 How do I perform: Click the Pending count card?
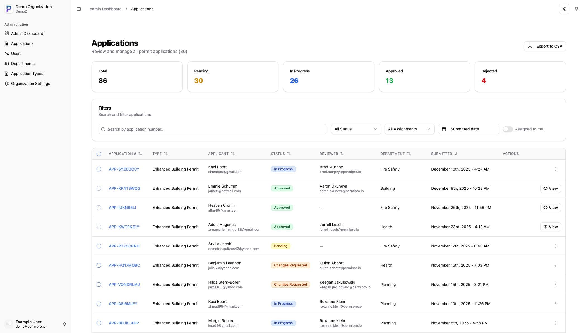[233, 77]
